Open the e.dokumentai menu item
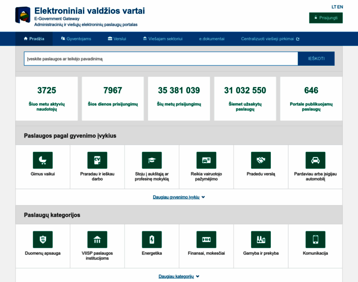This screenshot has width=358, height=282. (x=212, y=39)
